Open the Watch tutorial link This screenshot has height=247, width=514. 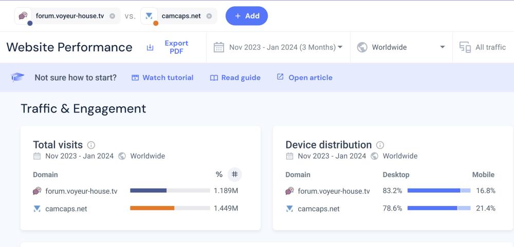162,78
